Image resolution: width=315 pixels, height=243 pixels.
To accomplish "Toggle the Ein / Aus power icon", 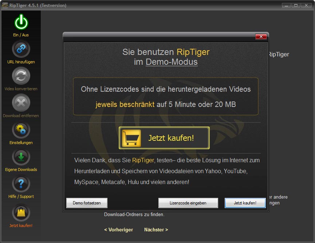I will pyautogui.click(x=21, y=22).
